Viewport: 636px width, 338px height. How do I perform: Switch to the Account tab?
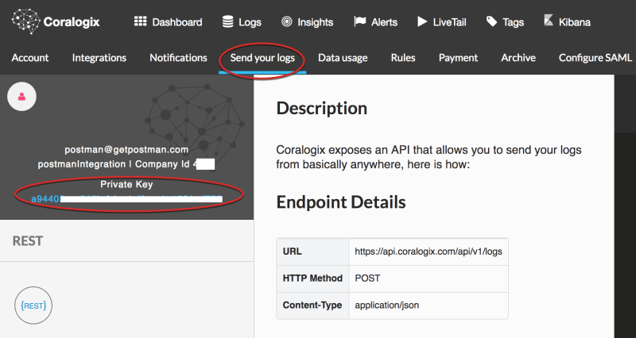click(30, 58)
